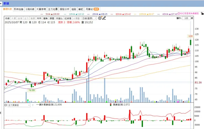Image resolution: width=204 pixels, height=129 pixels.
Task: Open the 主力地圖 tab
Action: [x=53, y=9]
